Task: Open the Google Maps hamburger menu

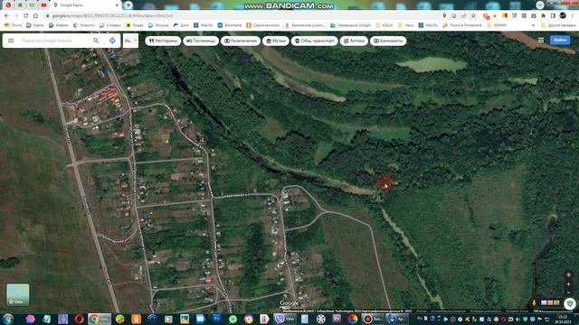Action: click(x=11, y=41)
